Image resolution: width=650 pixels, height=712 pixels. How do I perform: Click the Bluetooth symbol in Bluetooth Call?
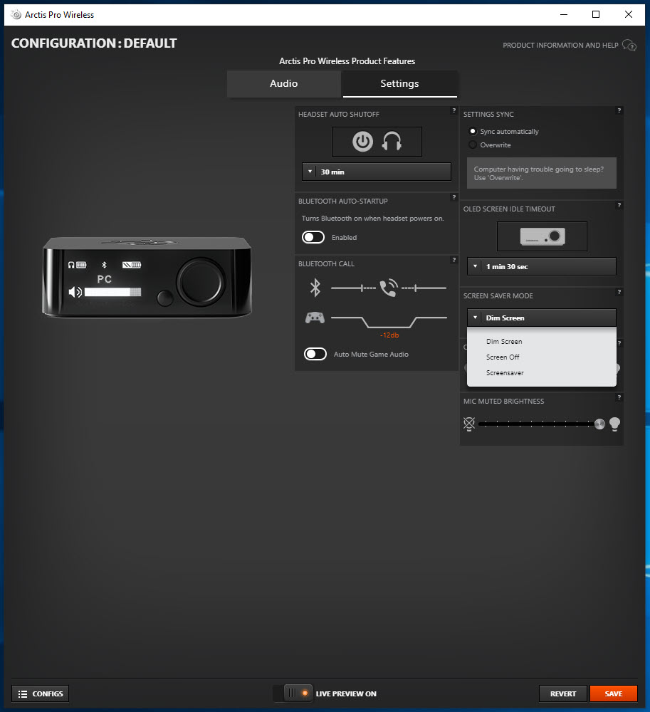coord(315,288)
